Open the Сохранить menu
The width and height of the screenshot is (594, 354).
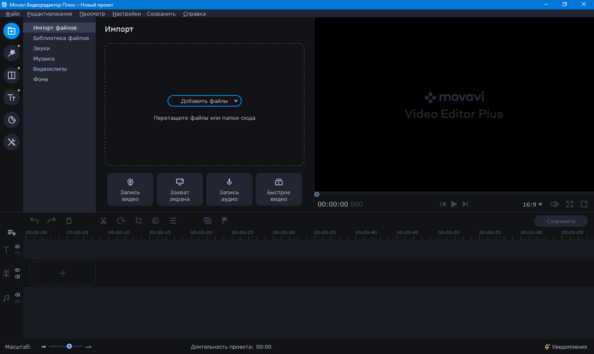tap(161, 14)
